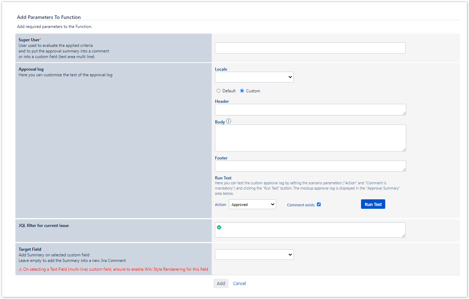
Task: Click the Body textarea resize handle
Action: coord(404,150)
